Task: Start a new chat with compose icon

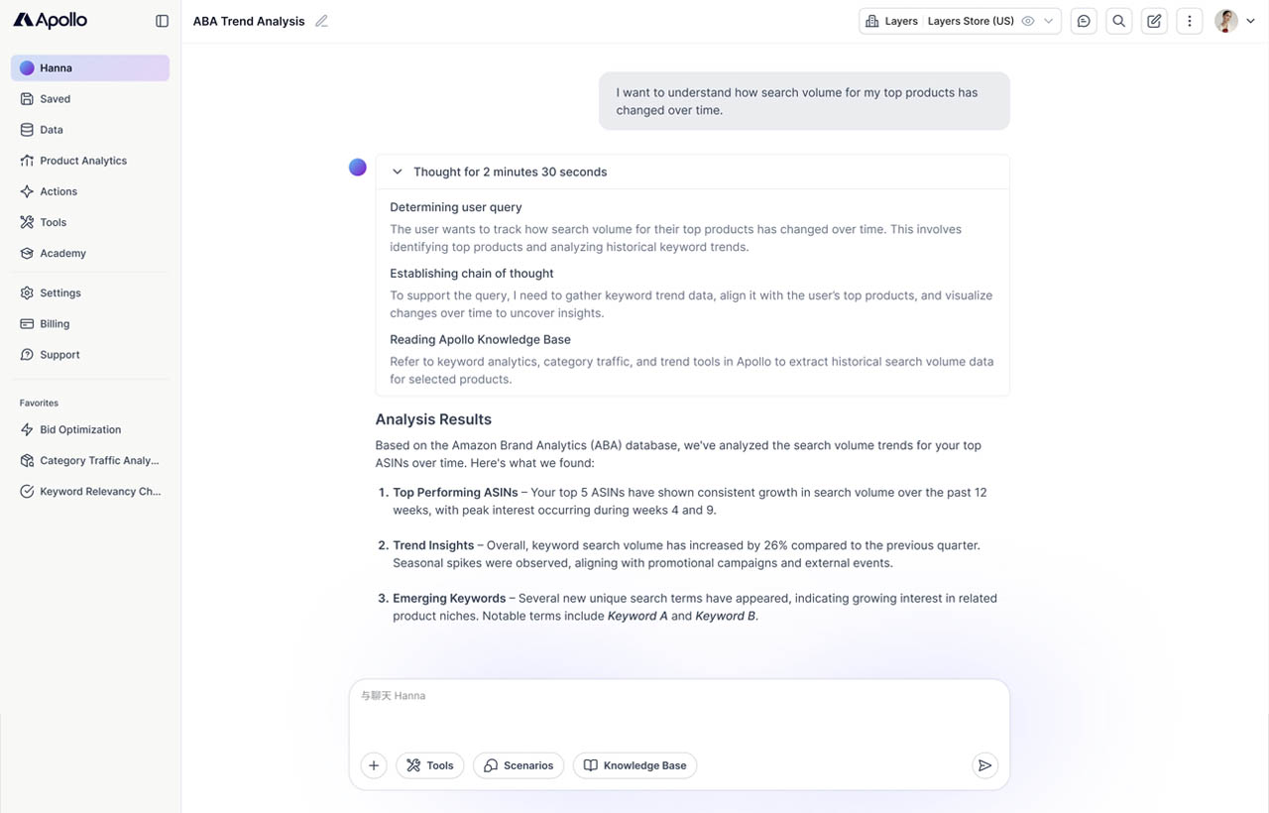Action: 1154,21
